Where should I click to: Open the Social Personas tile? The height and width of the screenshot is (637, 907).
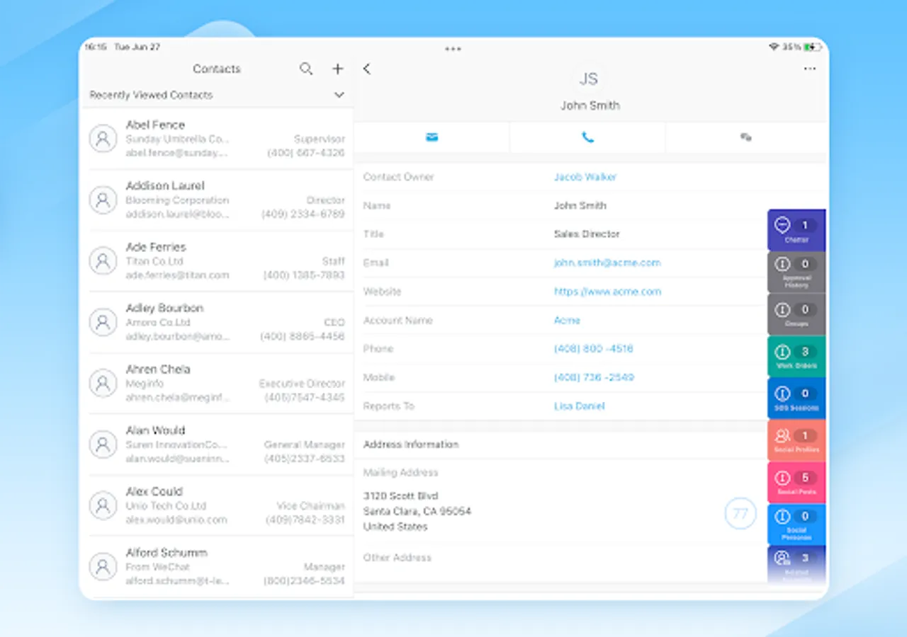tap(796, 524)
